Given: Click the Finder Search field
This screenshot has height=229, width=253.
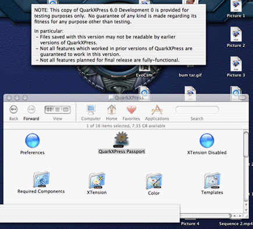Looking at the screenshot, I should (x=197, y=110).
